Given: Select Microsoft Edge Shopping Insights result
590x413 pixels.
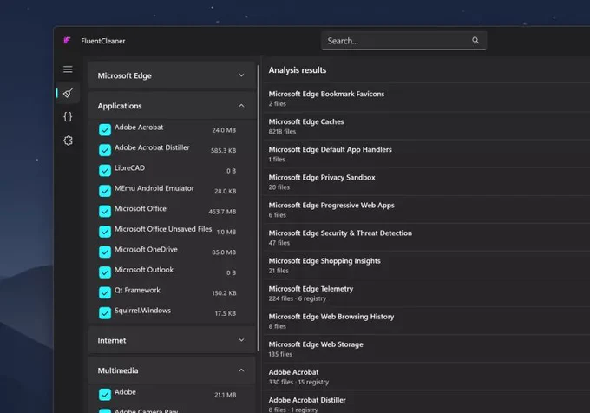Looking at the screenshot, I should (x=427, y=265).
